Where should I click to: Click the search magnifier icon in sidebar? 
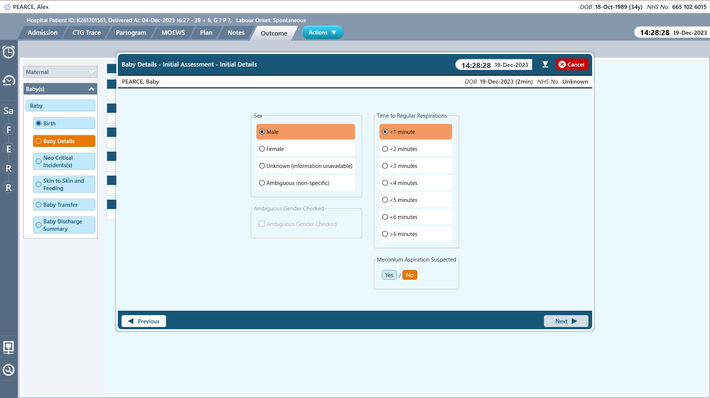coord(9,370)
